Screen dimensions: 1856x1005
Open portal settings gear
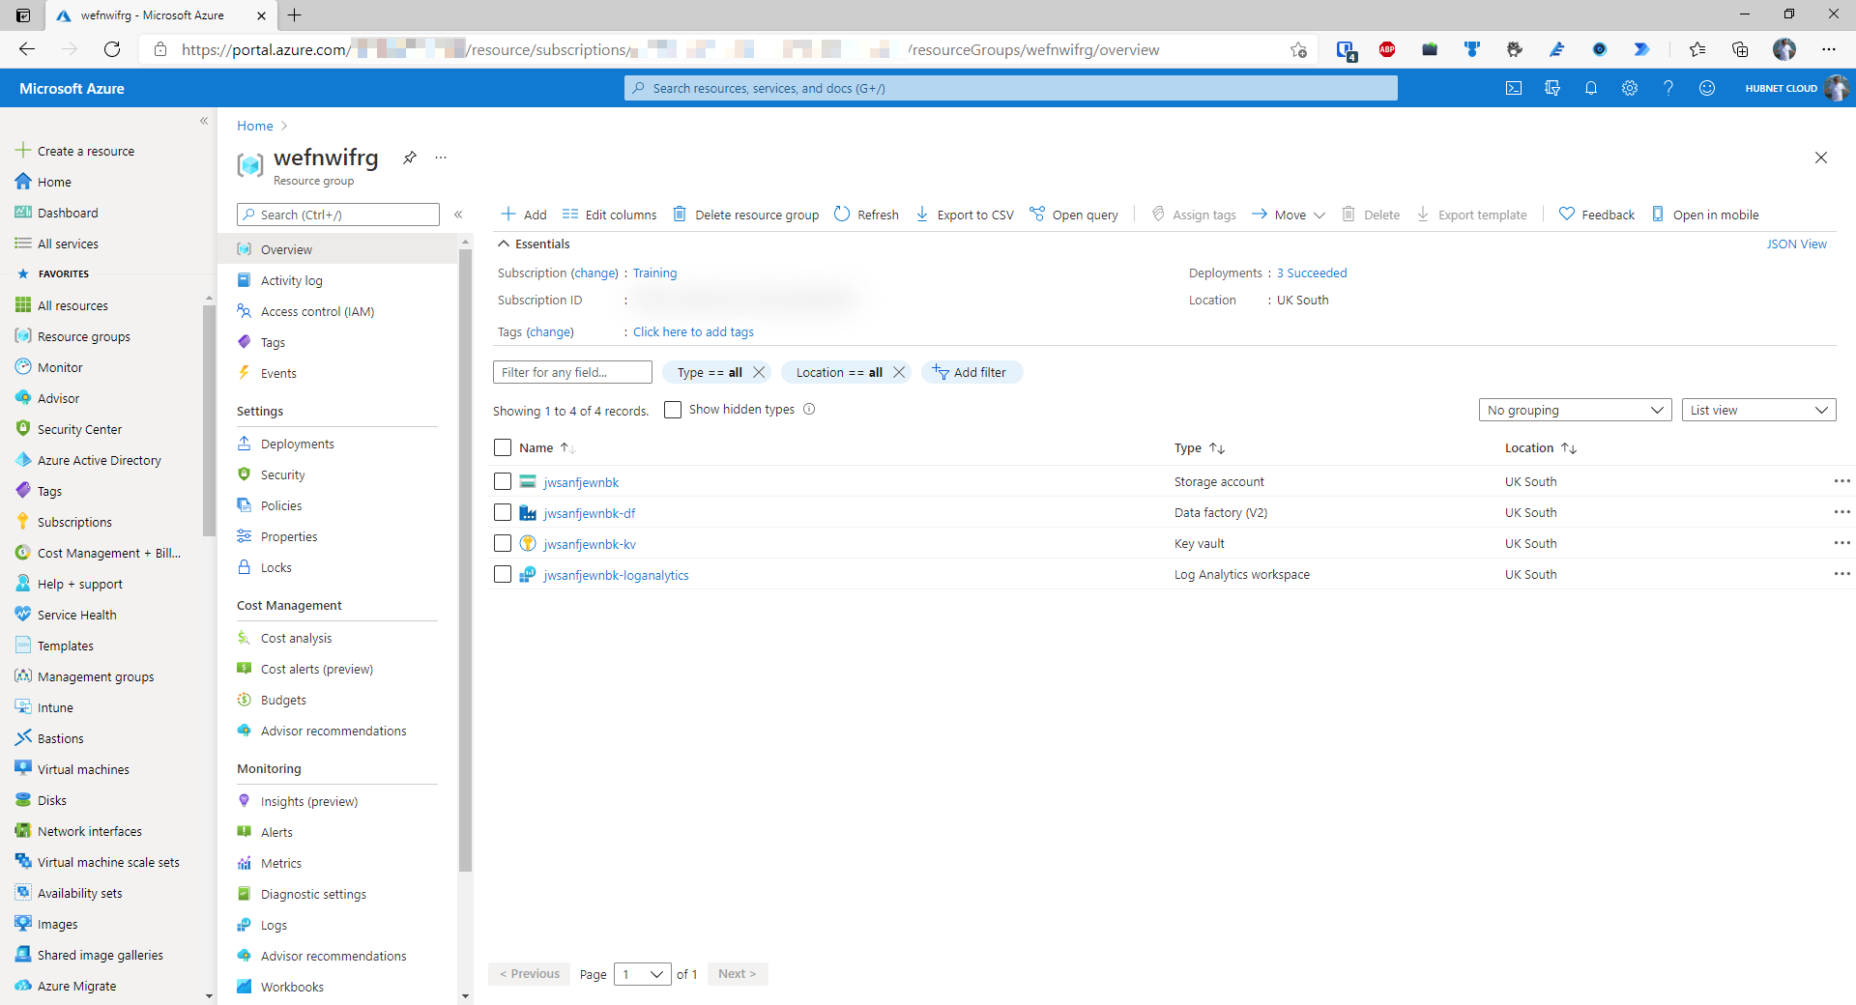1630,88
